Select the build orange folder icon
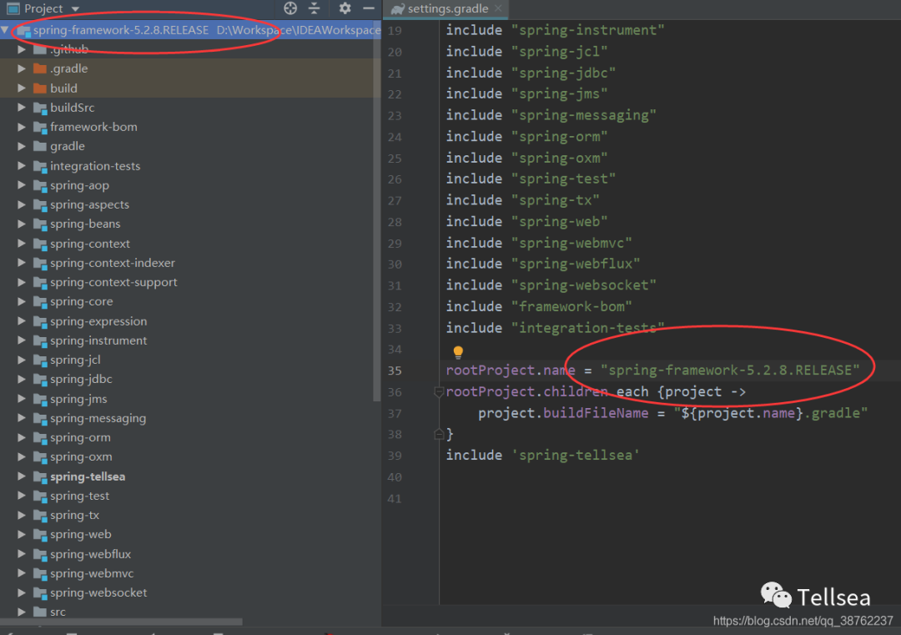Viewport: 901px width, 635px height. click(x=40, y=88)
